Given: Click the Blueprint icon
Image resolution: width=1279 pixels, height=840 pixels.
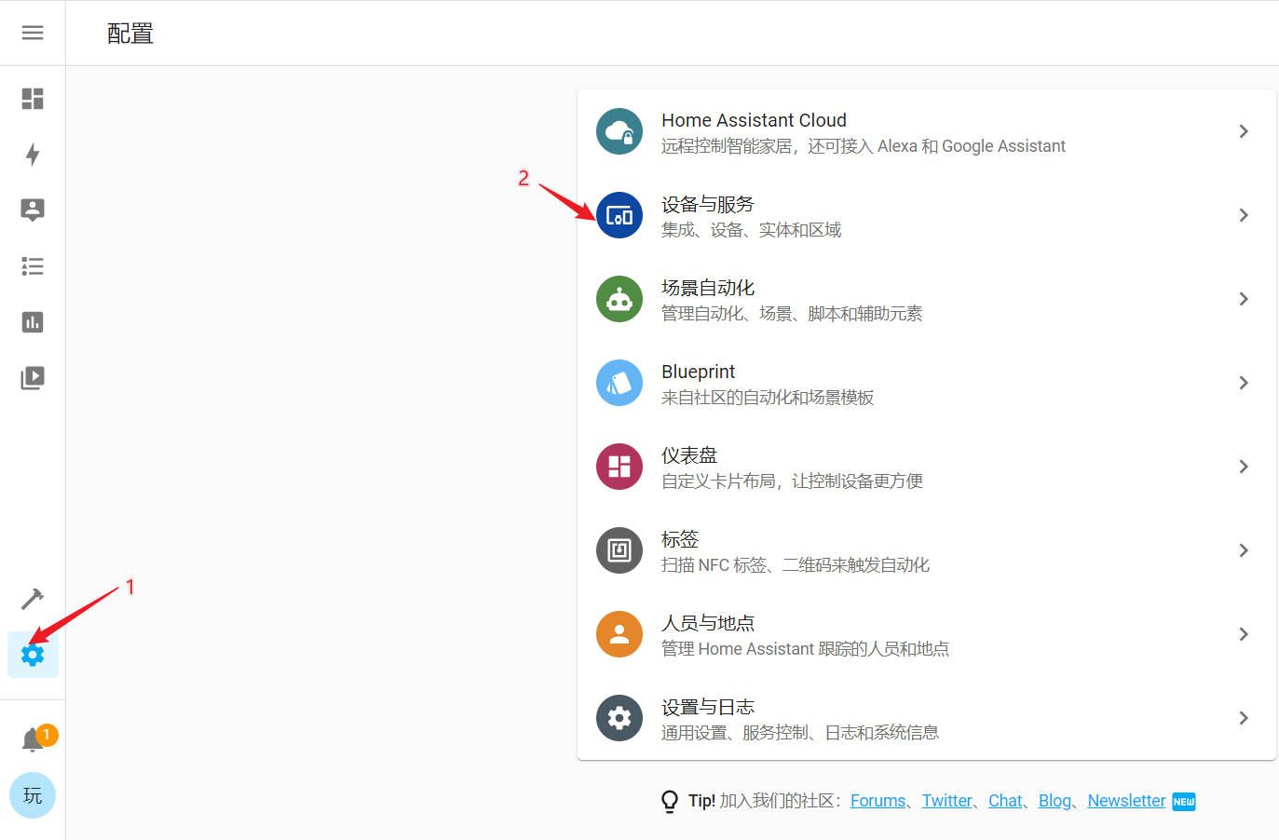Looking at the screenshot, I should click(x=619, y=383).
